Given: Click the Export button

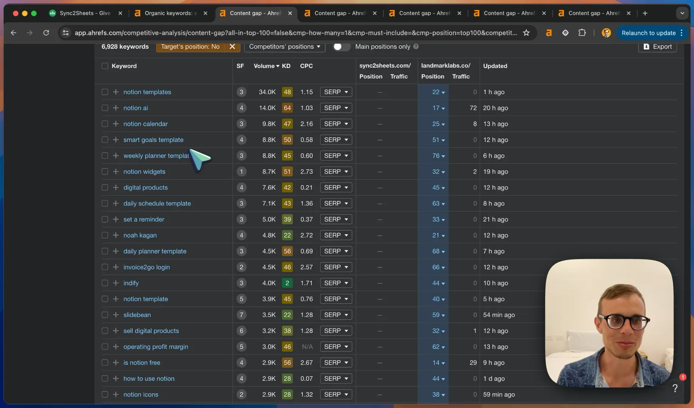Looking at the screenshot, I should coord(657,46).
